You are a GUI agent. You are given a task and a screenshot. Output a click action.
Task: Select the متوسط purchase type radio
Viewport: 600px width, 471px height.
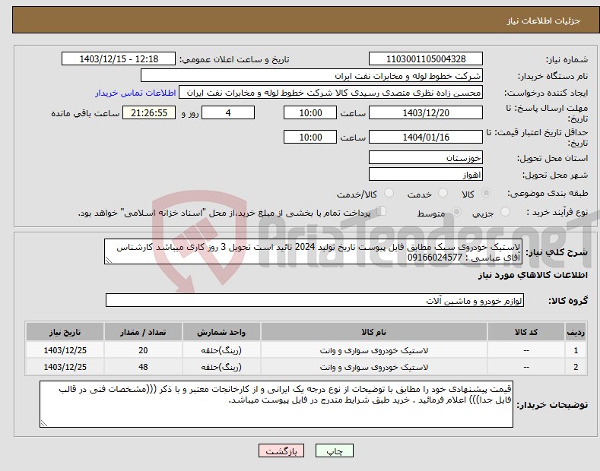coord(456,211)
